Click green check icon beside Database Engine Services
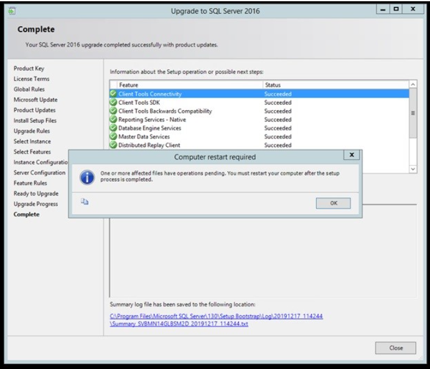Screen dimensions: 430x369 click(x=113, y=128)
